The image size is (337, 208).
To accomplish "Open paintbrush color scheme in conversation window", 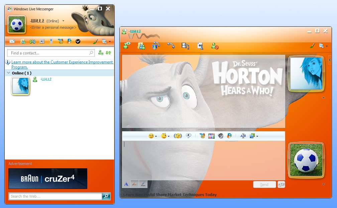I will pos(313,46).
